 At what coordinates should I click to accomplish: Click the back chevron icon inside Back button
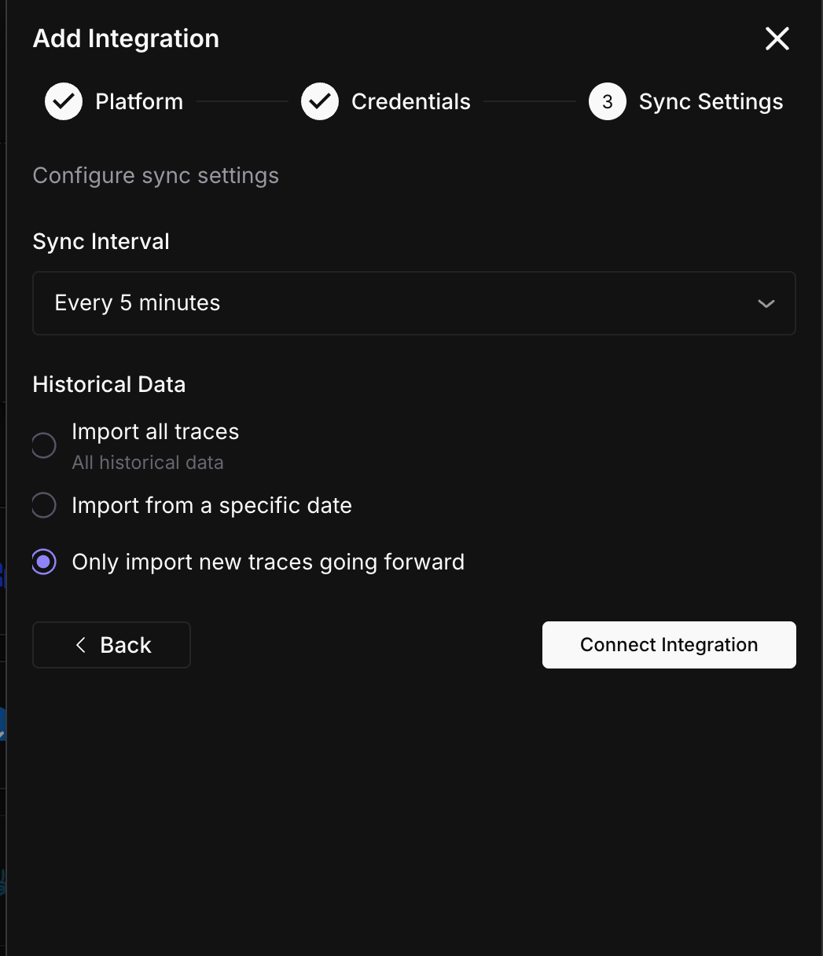79,644
